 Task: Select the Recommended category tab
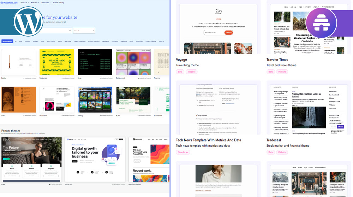[x=7, y=41]
